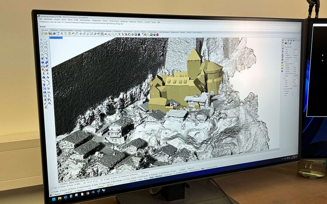
Task: Click the Copy icon in the Standard toolbar
Action: 66,34
